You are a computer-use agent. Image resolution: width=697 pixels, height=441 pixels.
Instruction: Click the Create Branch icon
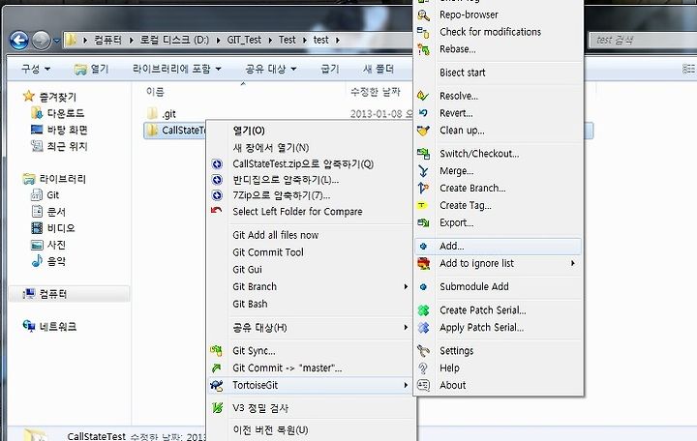(x=423, y=189)
